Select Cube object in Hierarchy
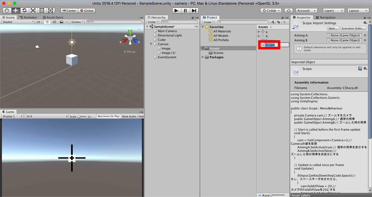372x197 pixels. 162,40
